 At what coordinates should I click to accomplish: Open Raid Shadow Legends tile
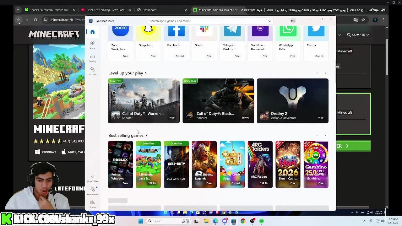pyautogui.click(x=204, y=164)
